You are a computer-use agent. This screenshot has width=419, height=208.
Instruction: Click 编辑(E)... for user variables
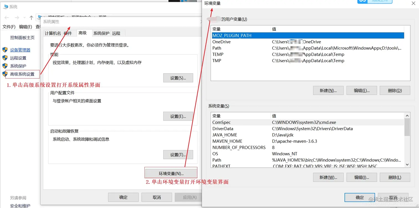(362, 90)
